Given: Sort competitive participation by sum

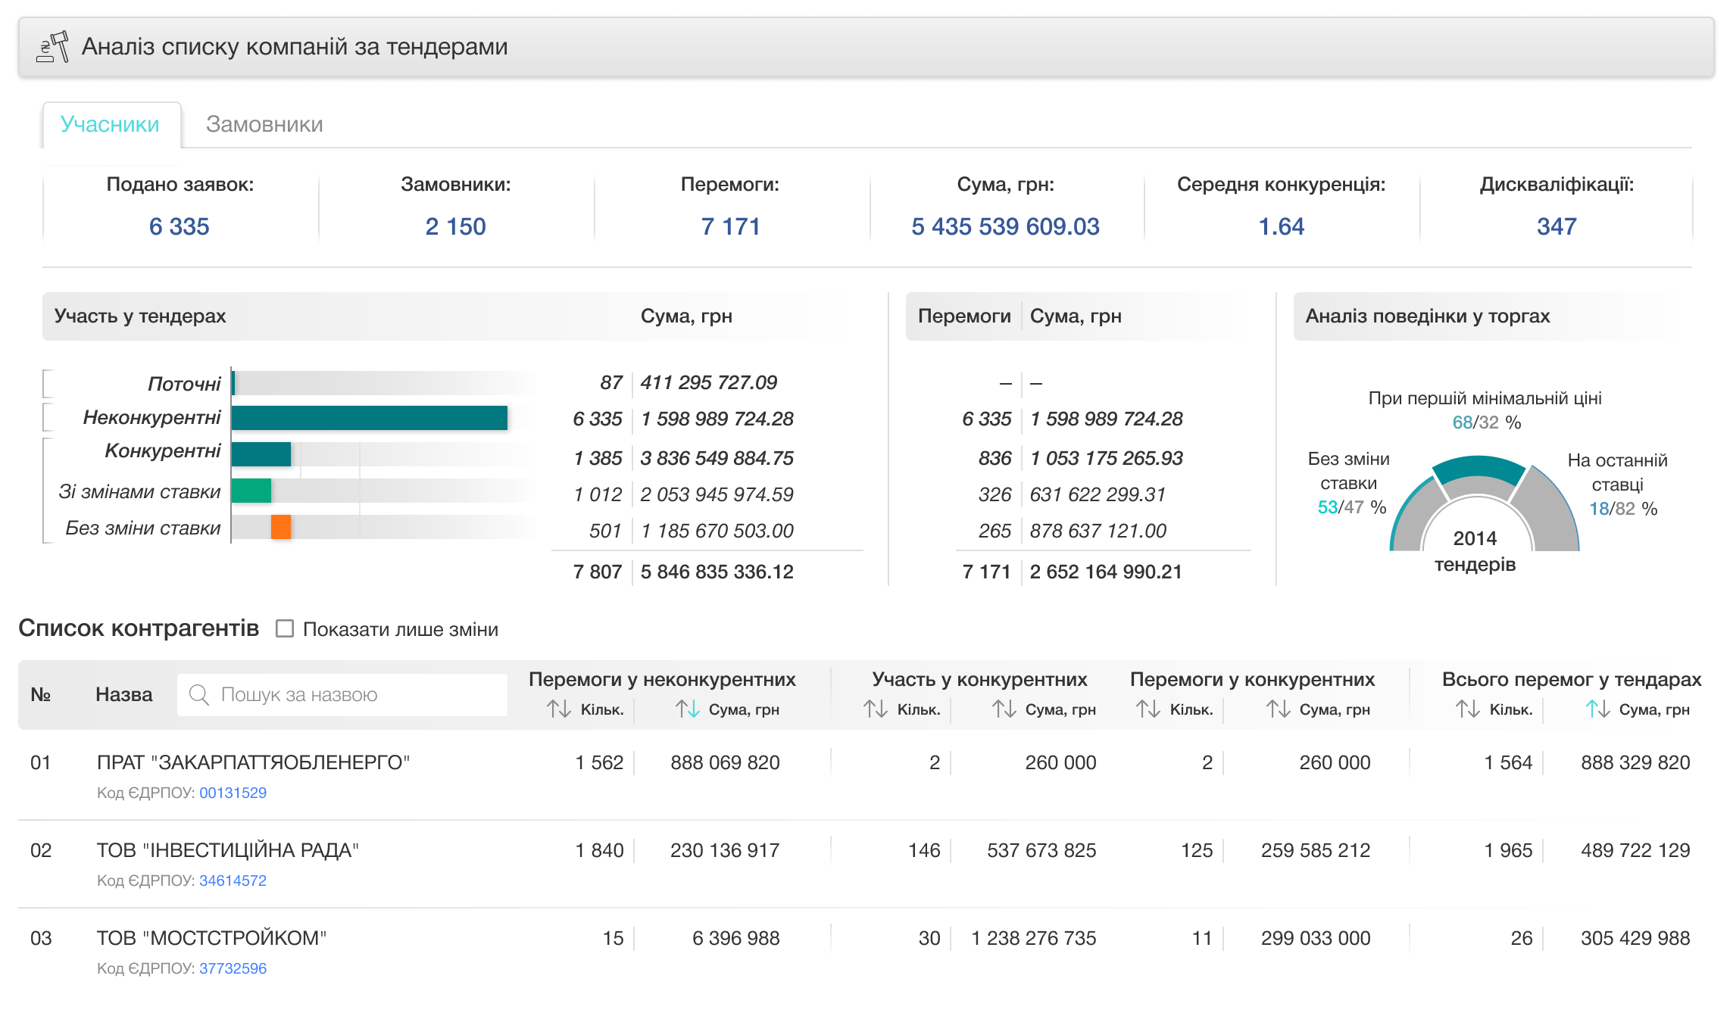Looking at the screenshot, I should tap(1004, 709).
